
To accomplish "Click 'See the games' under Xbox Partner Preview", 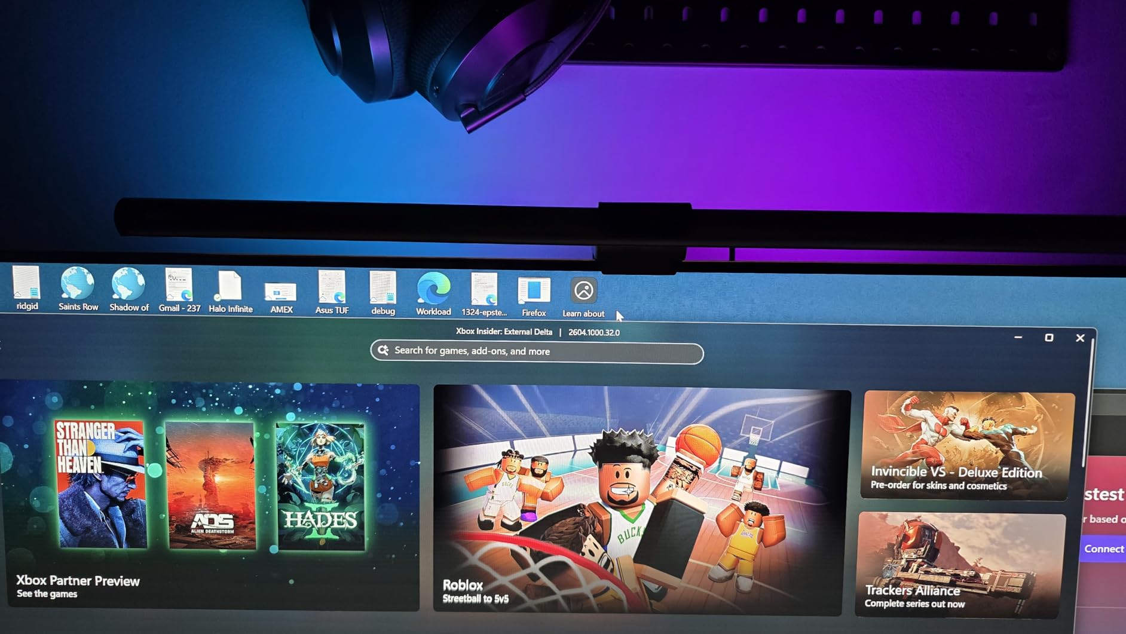I will pos(47,594).
